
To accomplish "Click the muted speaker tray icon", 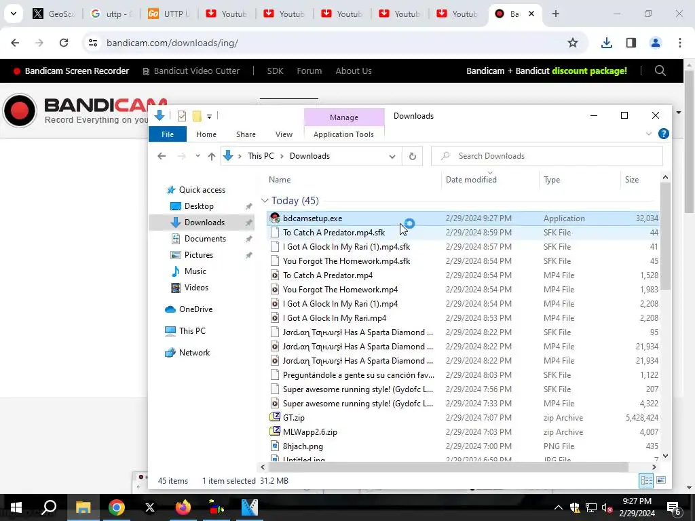I will click(x=607, y=507).
